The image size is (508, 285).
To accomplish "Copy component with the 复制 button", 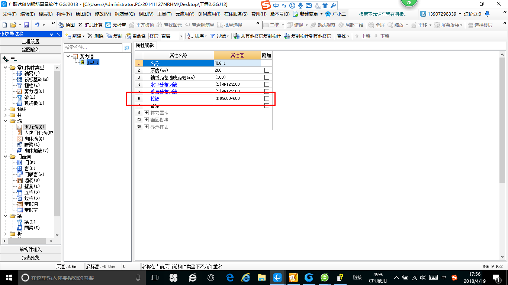I will pos(114,36).
